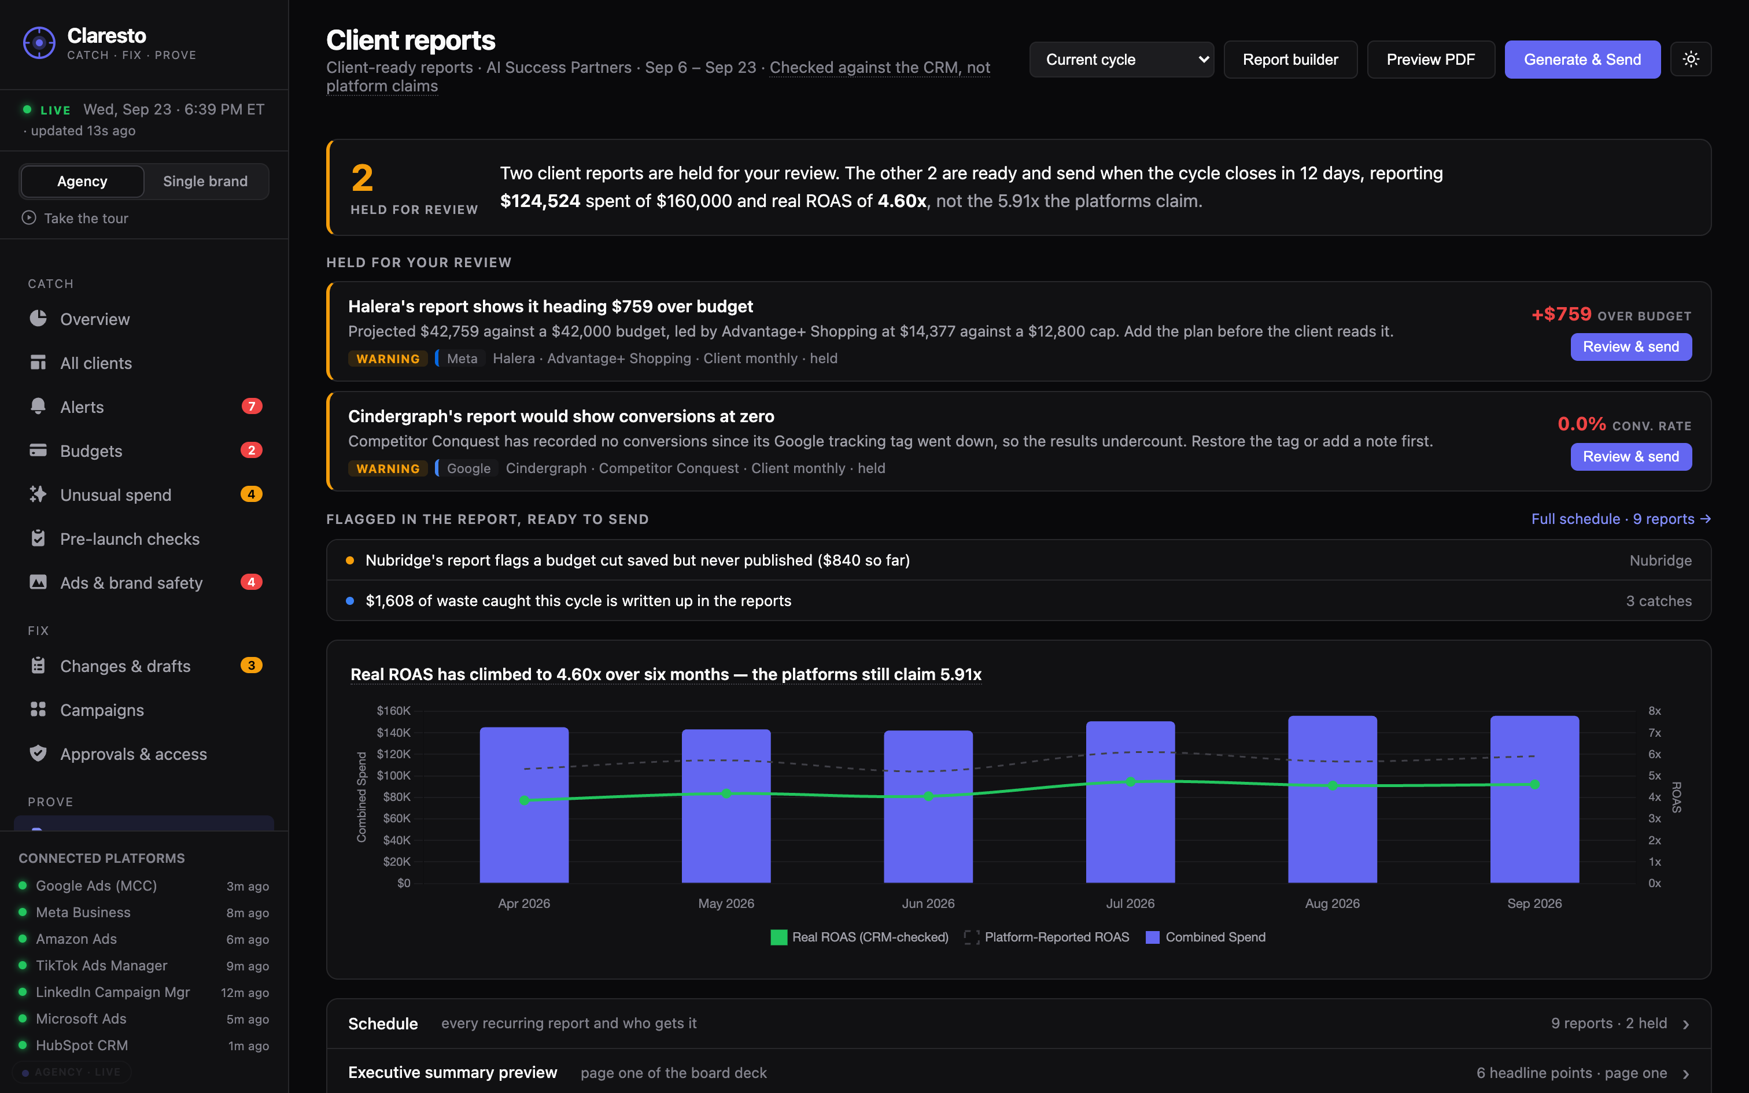Image resolution: width=1749 pixels, height=1093 pixels.
Task: Switch to Agency view
Action: click(x=82, y=182)
